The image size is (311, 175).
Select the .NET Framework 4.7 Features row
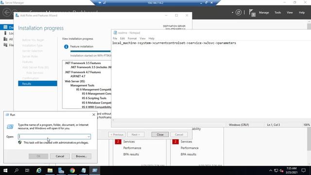83,72
